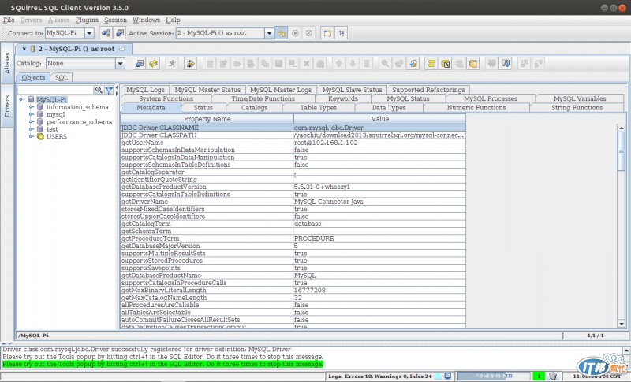Click the object tree search input field
The width and height of the screenshot is (631, 382).
[x=55, y=90]
